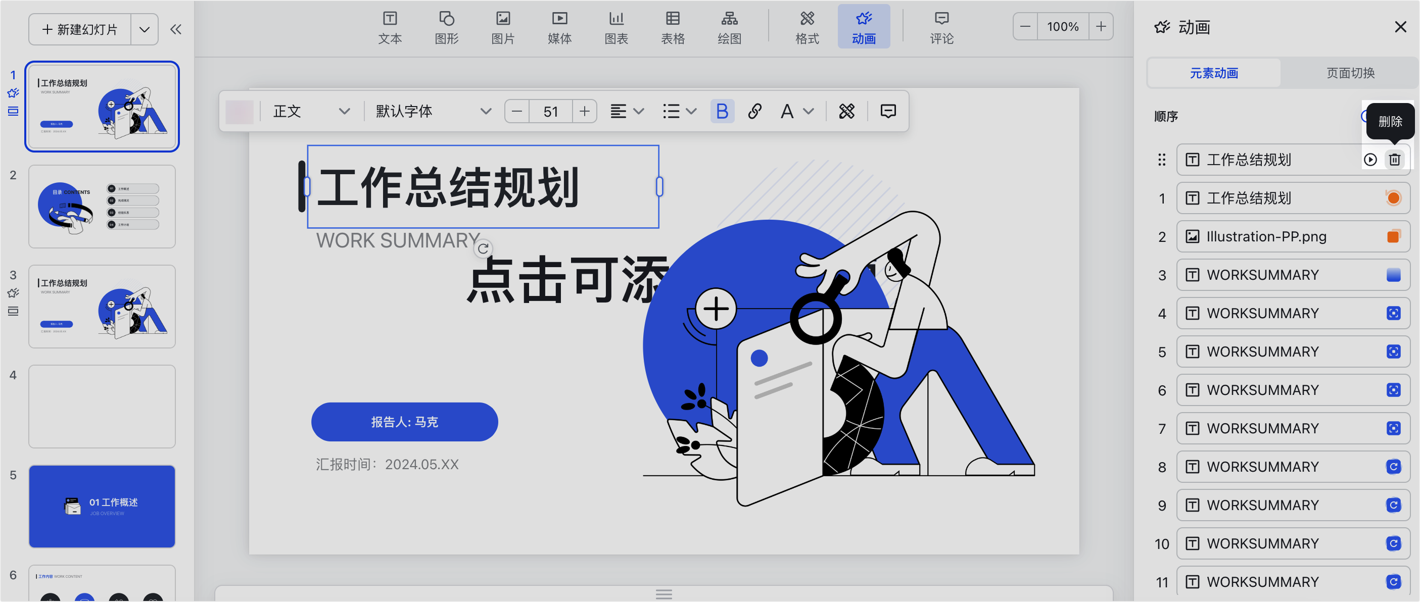Screen dimensions: 1420x602
Task: Toggle the 动画 animation panel button
Action: click(863, 27)
